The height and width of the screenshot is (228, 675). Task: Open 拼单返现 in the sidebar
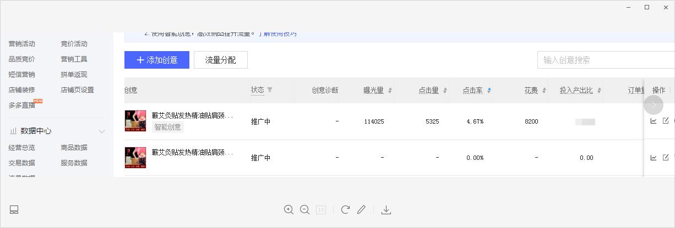(x=74, y=75)
